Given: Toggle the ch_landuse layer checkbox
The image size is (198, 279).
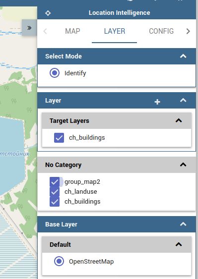Looking at the screenshot, I should click(x=55, y=192).
